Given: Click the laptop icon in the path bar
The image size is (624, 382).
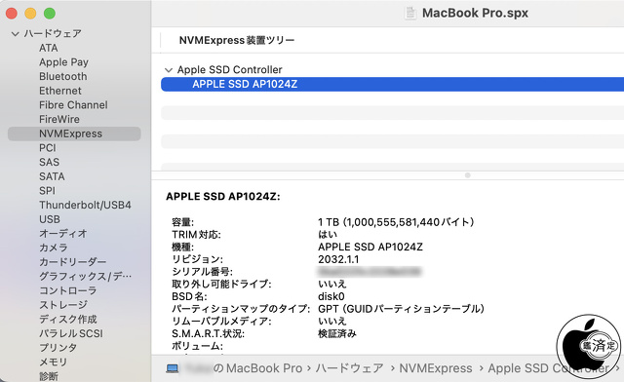Looking at the screenshot, I should [x=173, y=368].
